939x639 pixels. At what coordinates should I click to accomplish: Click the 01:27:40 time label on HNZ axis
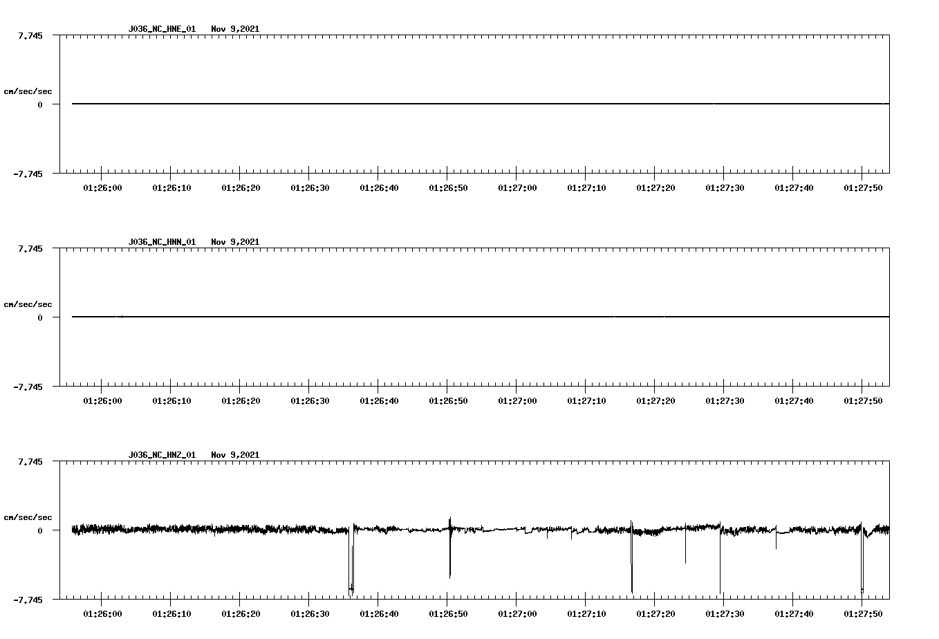click(x=794, y=614)
